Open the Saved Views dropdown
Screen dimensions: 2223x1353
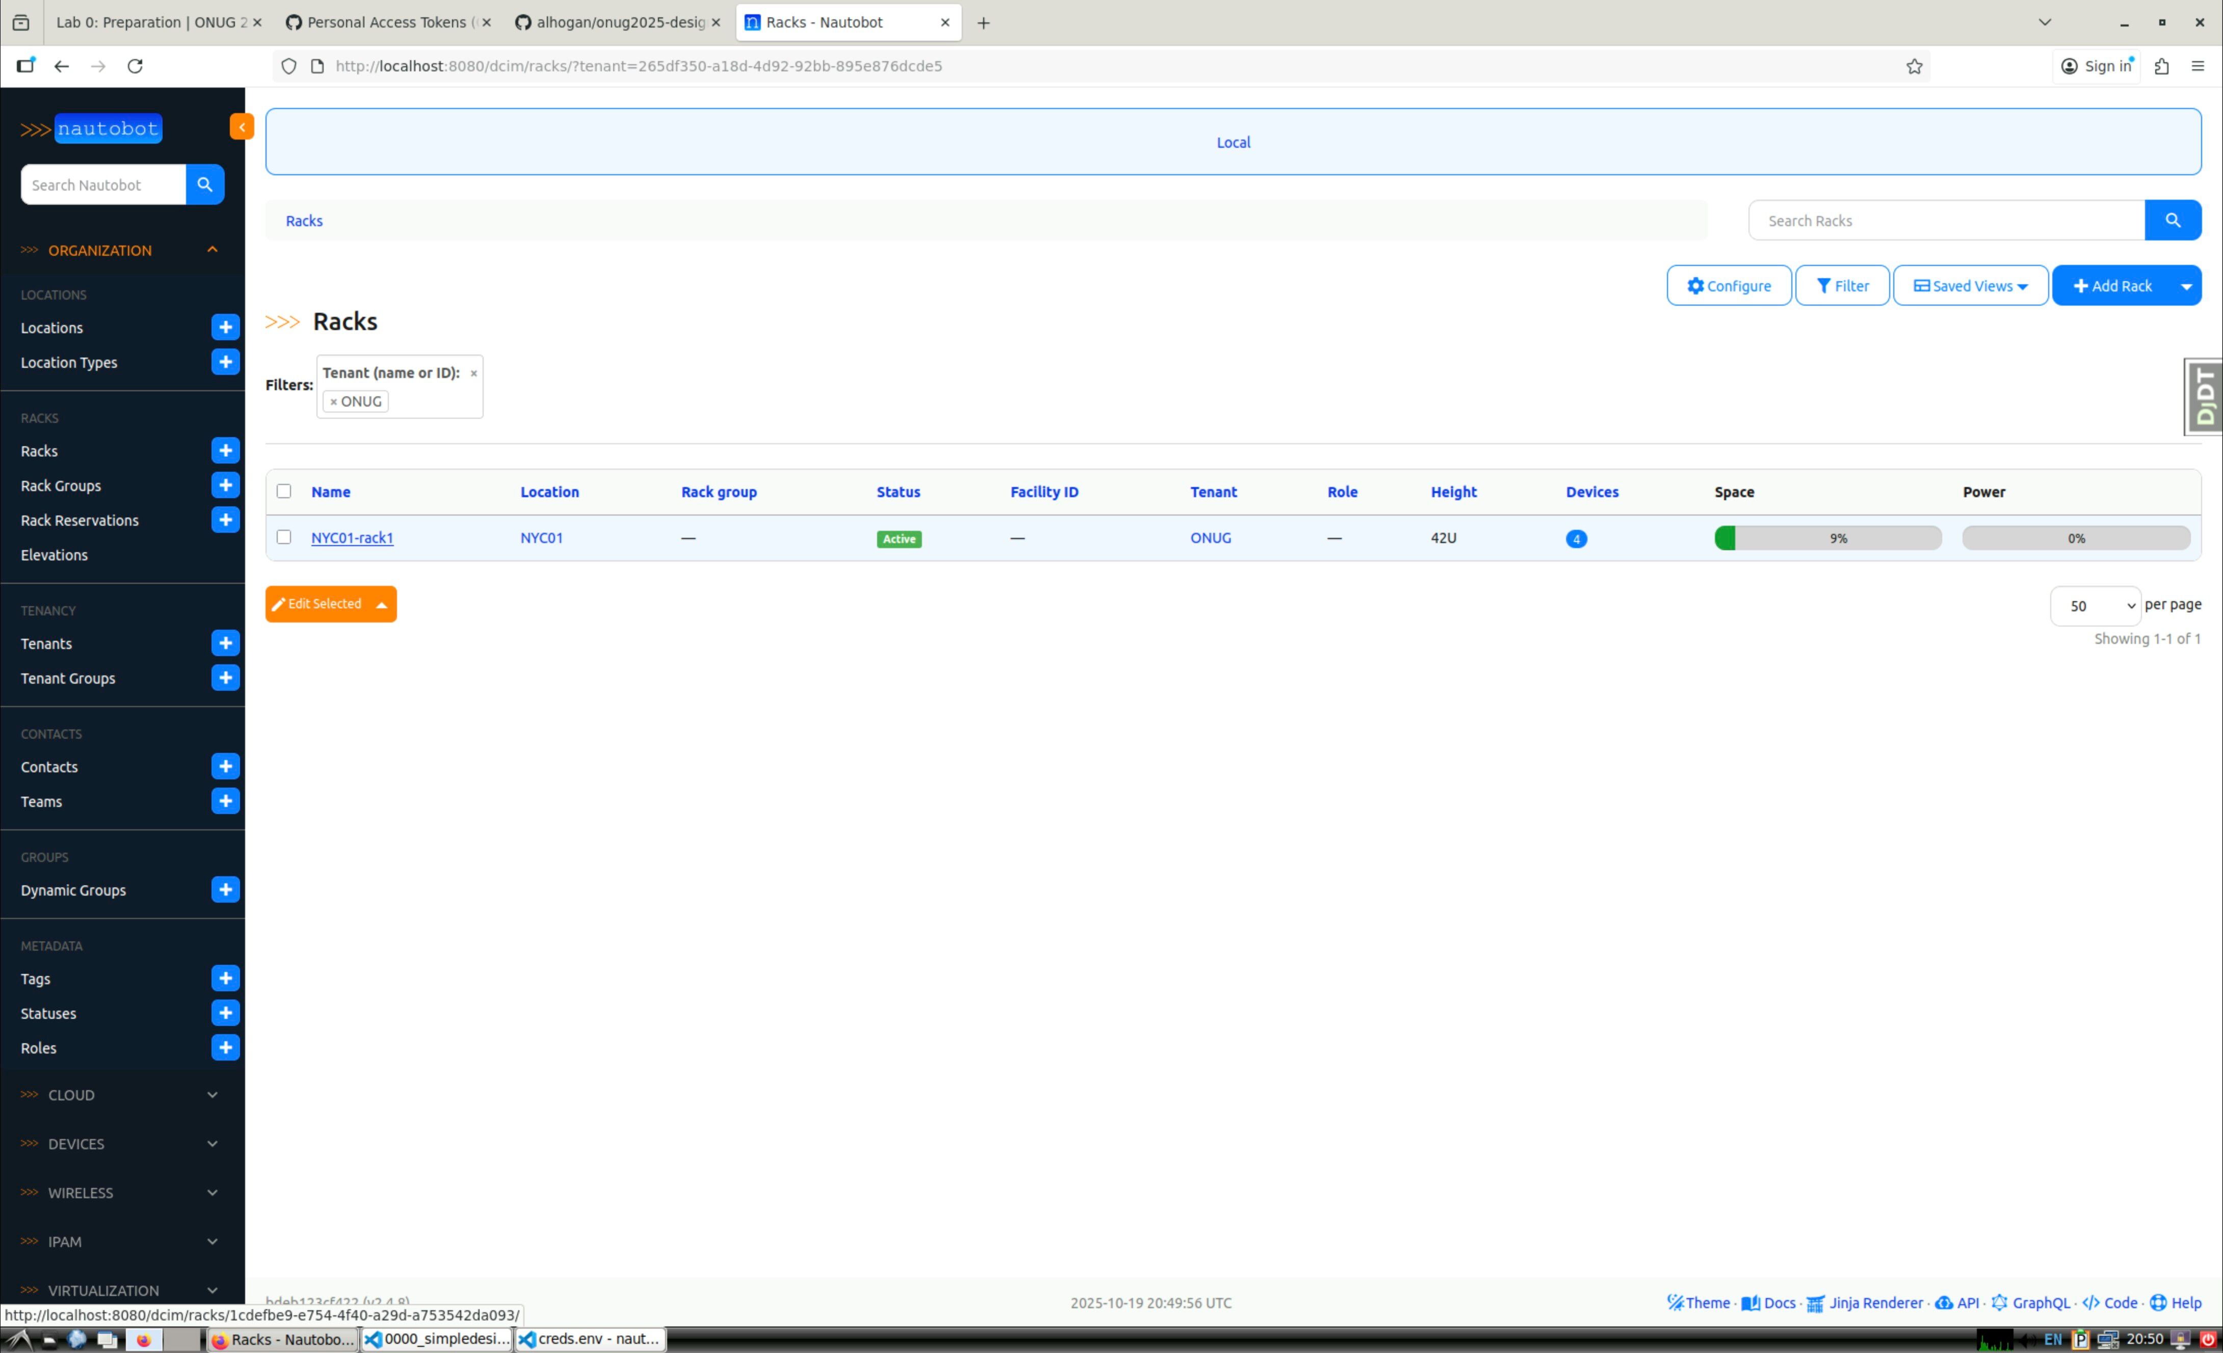coord(1970,286)
